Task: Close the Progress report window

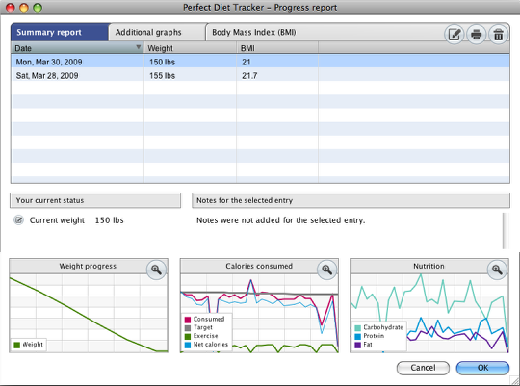Action: (x=10, y=8)
